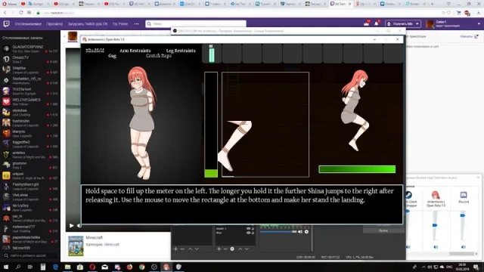Mute desktop audio speaker icon in OBS mixer
Image resolution: width=484 pixels, height=272 pixels.
point(300,232)
